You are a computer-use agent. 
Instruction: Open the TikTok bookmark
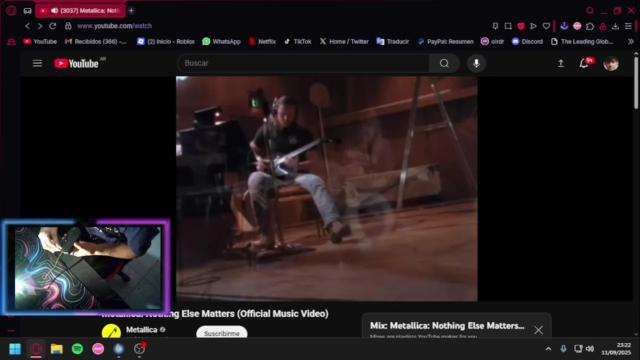pos(298,41)
